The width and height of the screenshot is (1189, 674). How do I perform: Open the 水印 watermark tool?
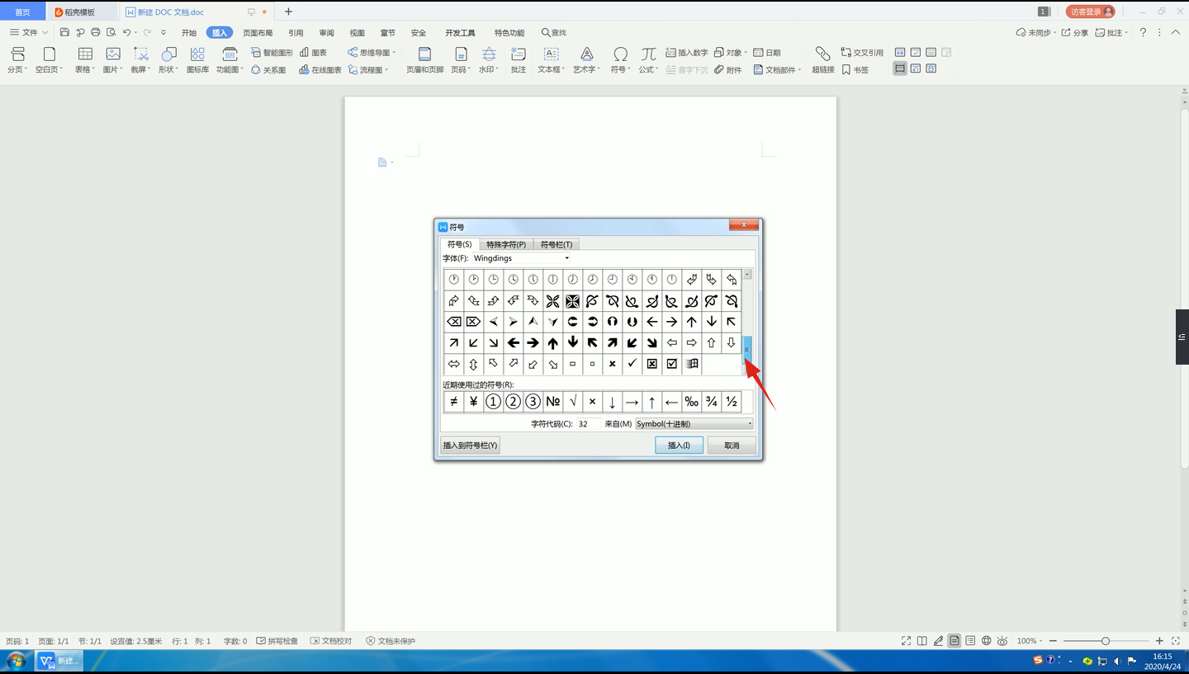point(489,60)
